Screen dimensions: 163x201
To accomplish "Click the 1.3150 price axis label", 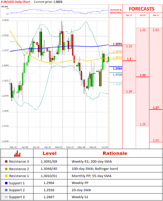I will 5,35.
